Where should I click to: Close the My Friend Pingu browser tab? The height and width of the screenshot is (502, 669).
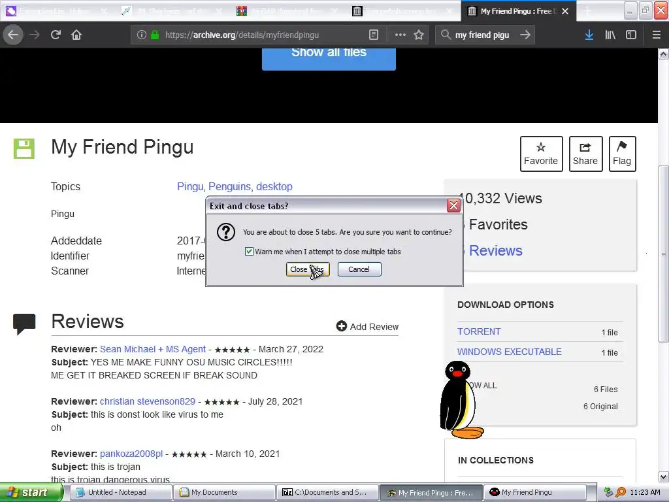click(x=565, y=11)
